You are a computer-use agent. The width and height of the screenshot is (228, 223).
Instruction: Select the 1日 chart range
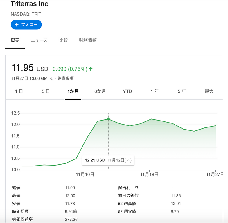(19, 91)
